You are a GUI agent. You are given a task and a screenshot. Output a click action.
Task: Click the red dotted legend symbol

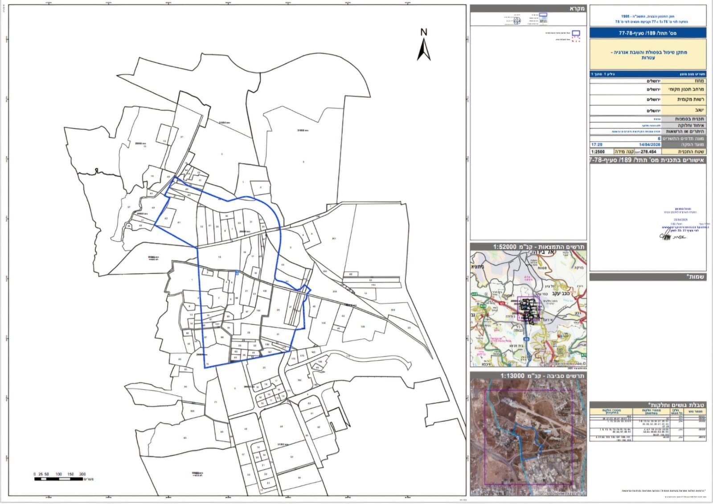[576, 40]
